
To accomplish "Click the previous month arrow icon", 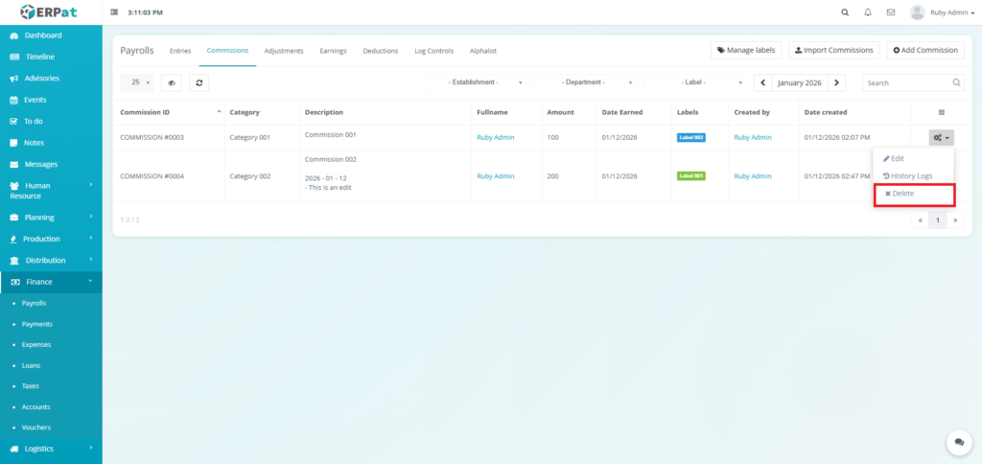I will point(763,82).
